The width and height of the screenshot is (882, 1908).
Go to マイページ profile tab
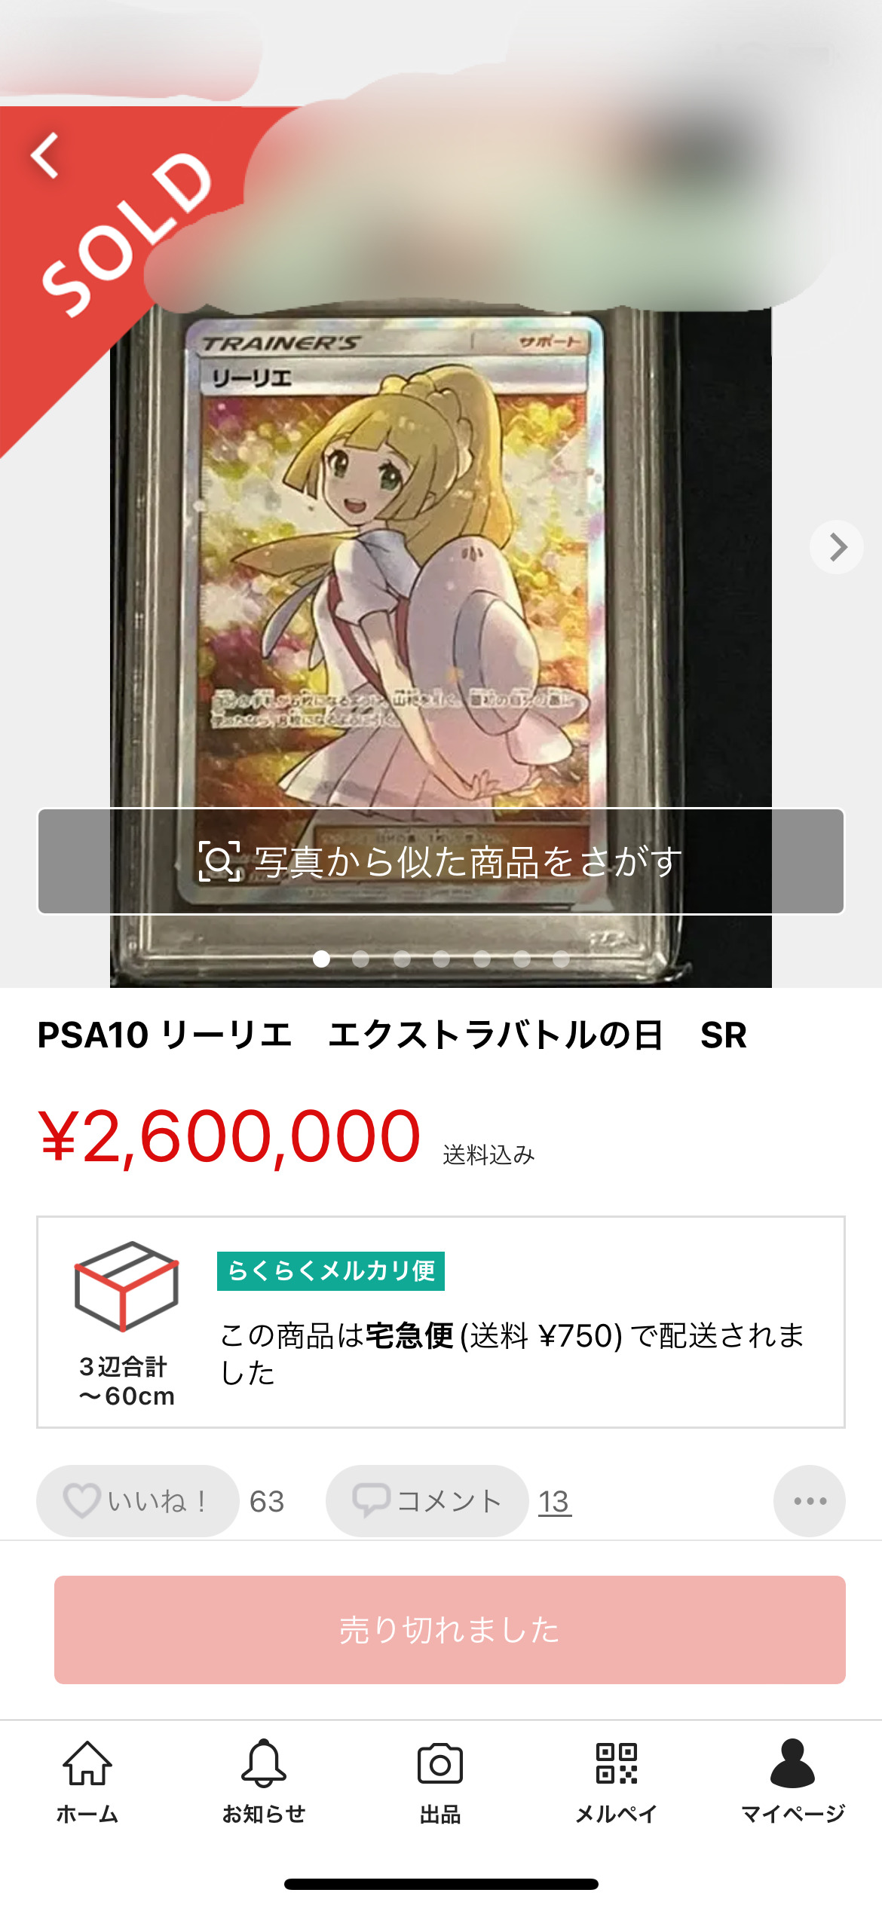(x=793, y=1781)
